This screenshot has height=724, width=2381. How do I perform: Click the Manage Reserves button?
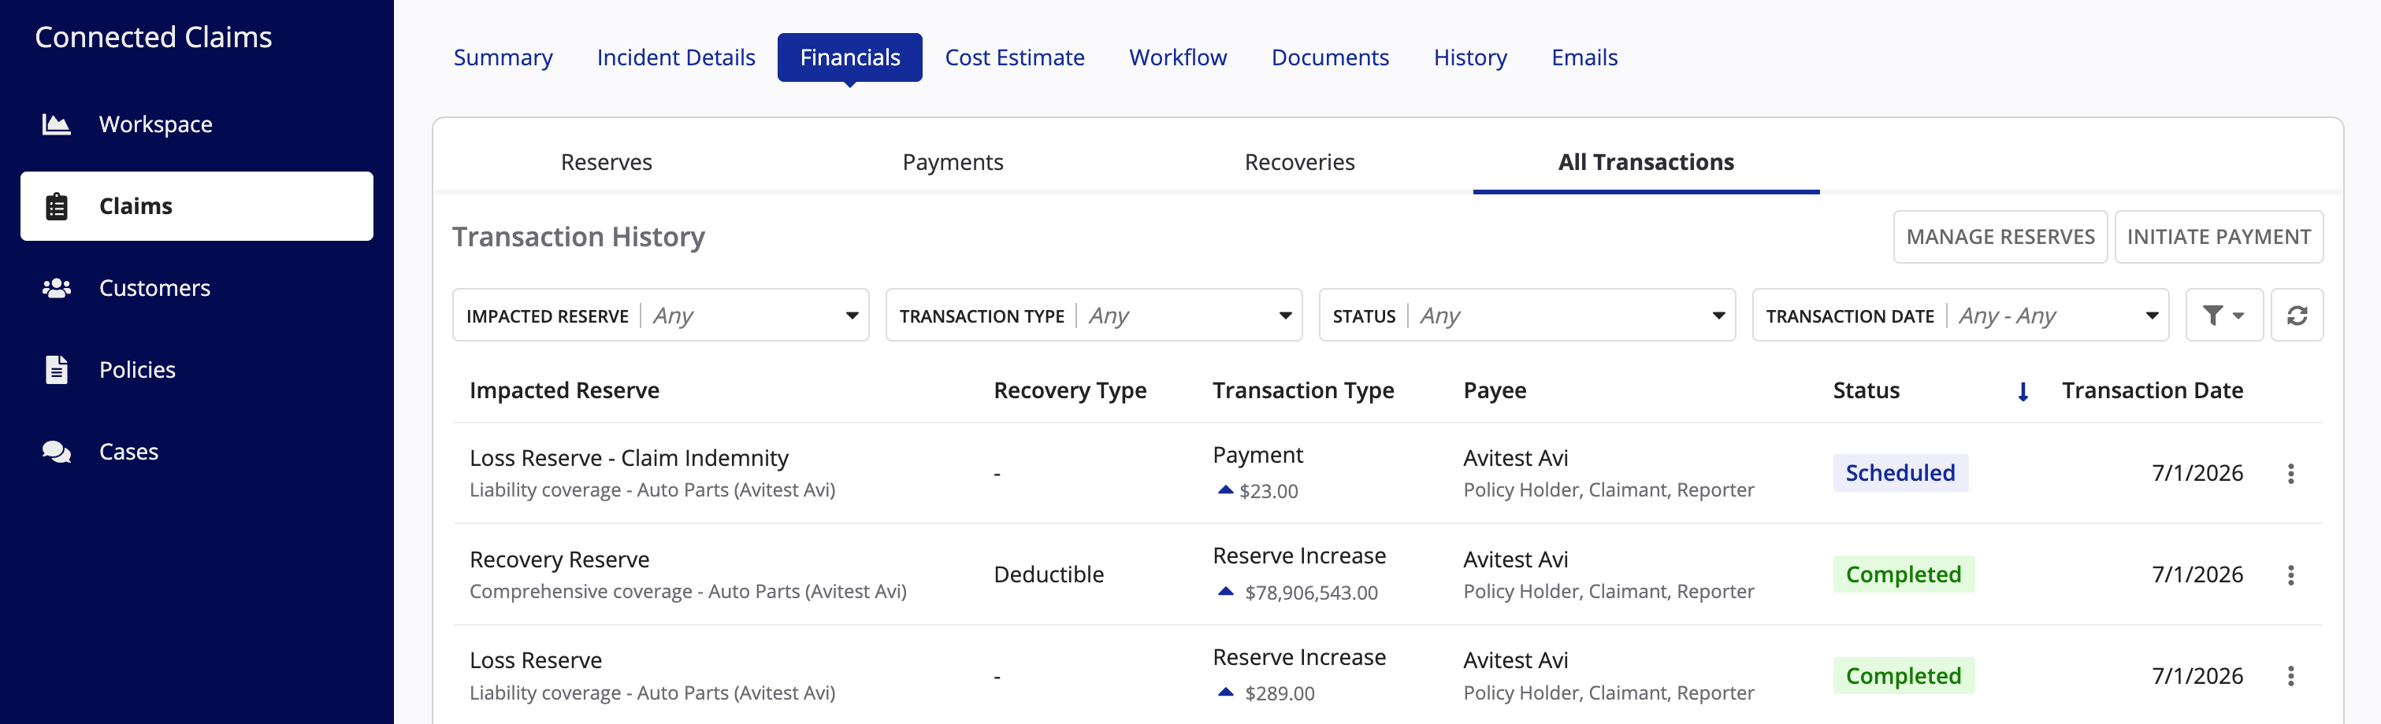click(x=2000, y=238)
